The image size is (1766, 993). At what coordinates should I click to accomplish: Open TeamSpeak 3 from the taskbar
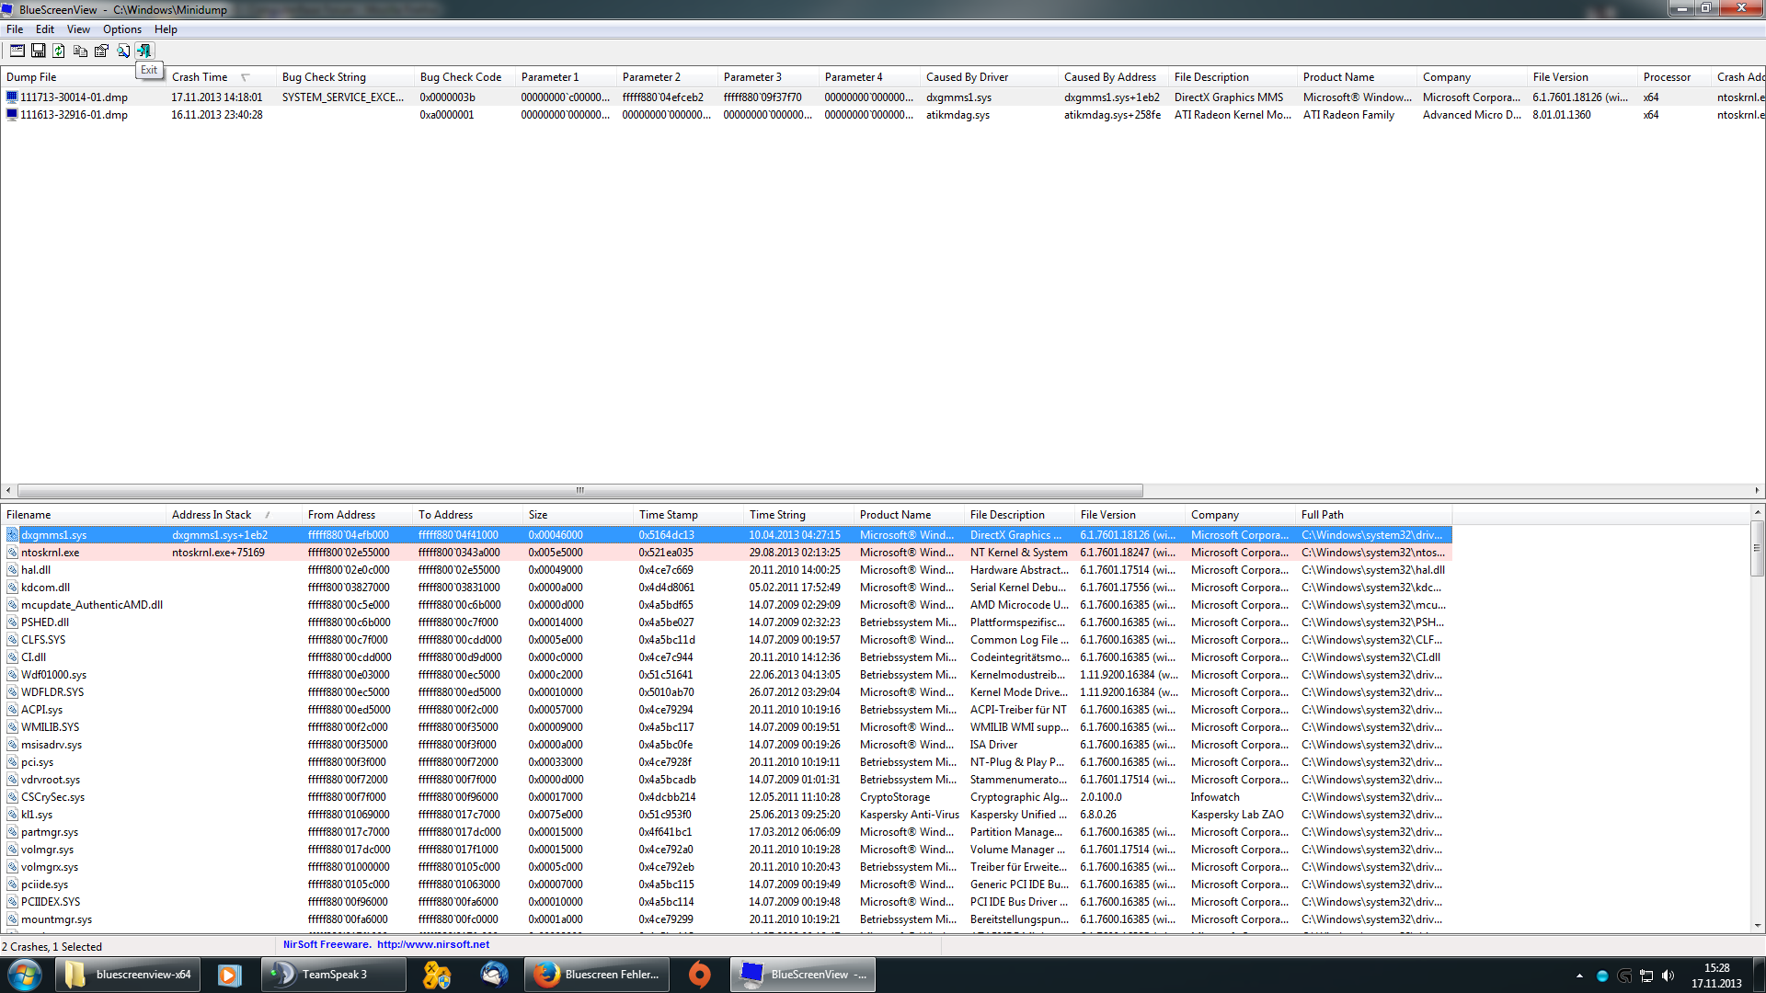334,975
